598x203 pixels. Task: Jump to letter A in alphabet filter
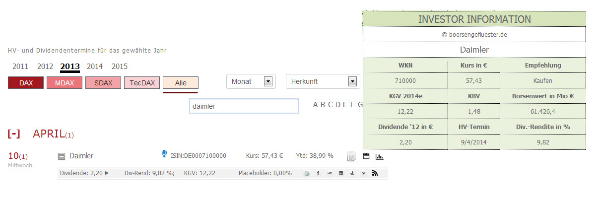click(316, 105)
